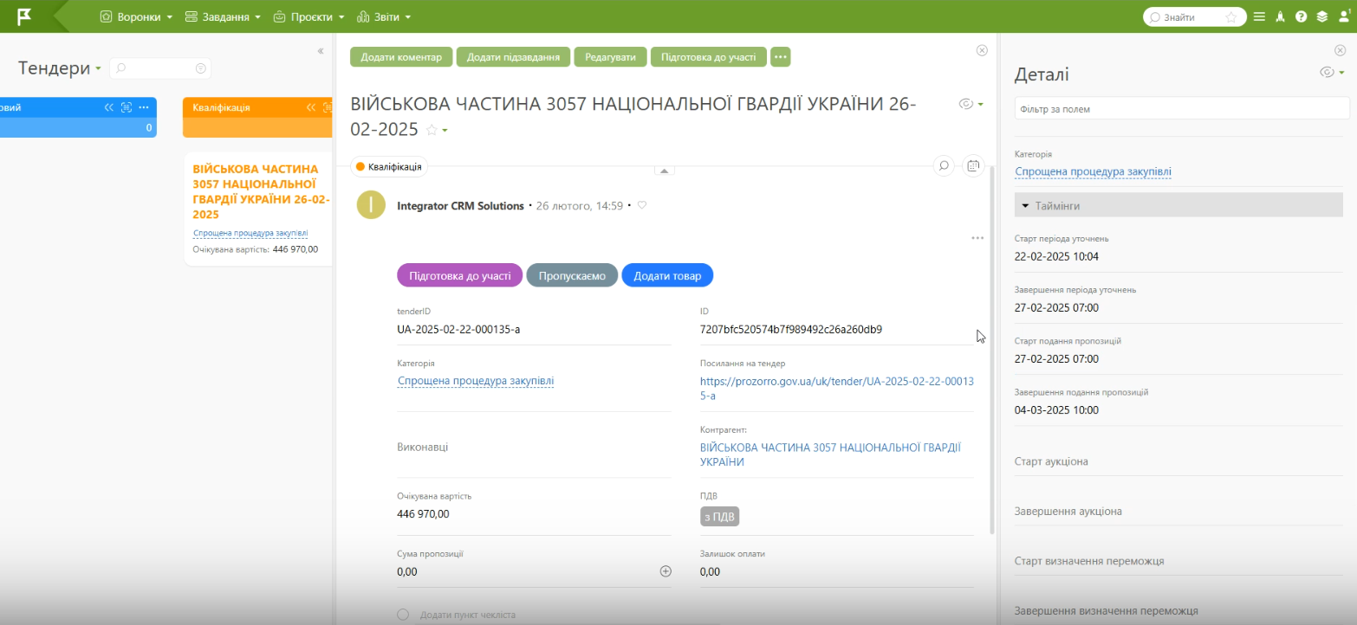The image size is (1357, 625).
Task: Click the Додати коментар button
Action: (401, 57)
